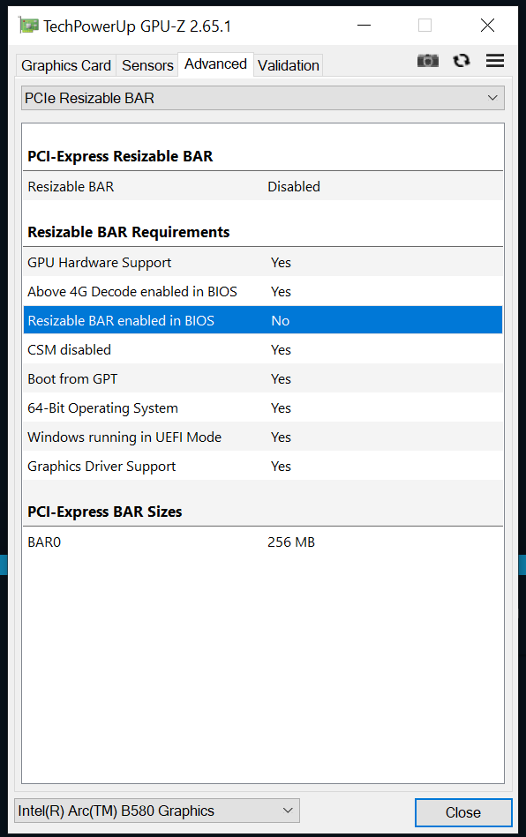Select the Graphics Driver Support row

point(263,466)
